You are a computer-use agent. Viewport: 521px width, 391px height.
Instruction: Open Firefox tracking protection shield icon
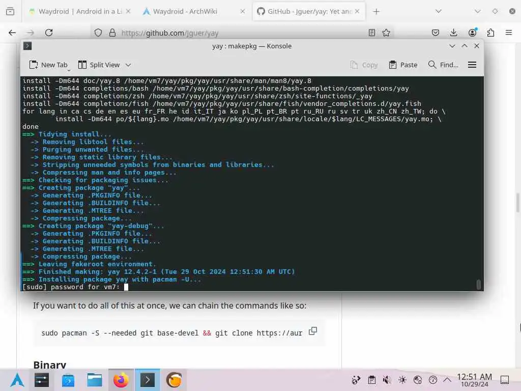pyautogui.click(x=98, y=33)
